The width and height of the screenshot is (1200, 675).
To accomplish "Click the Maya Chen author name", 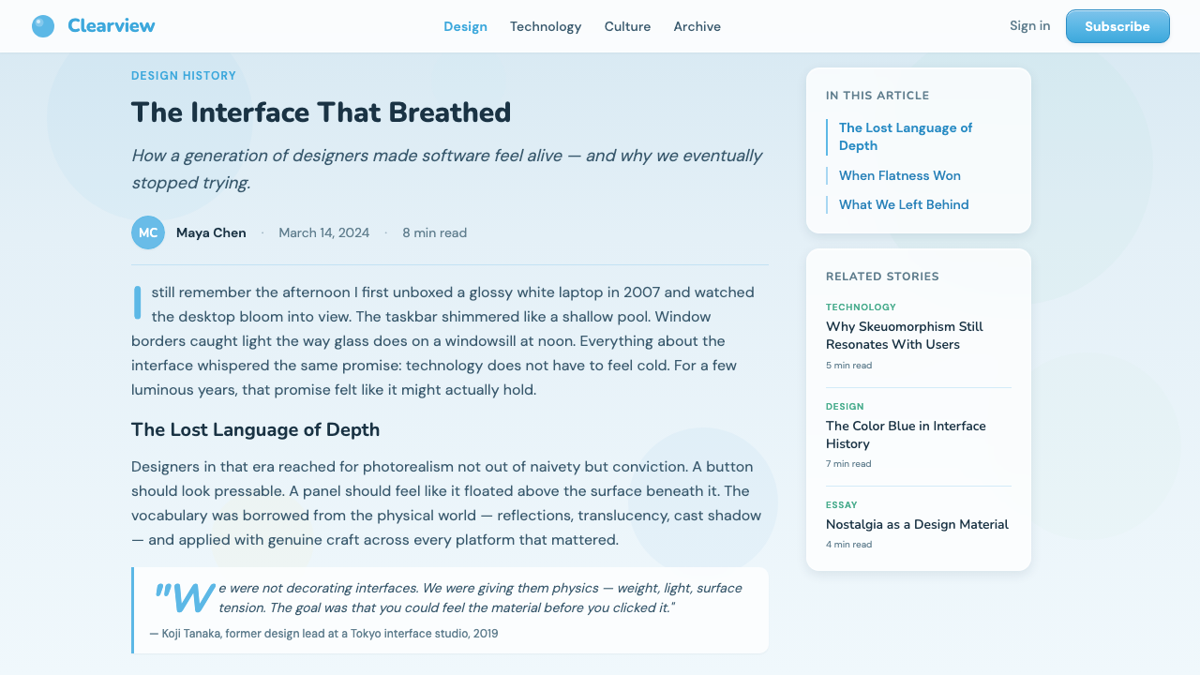I will pyautogui.click(x=211, y=232).
